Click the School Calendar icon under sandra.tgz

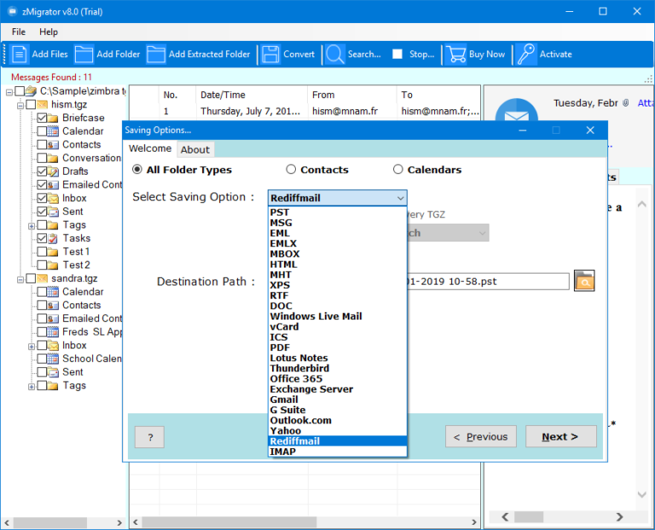[x=53, y=359]
